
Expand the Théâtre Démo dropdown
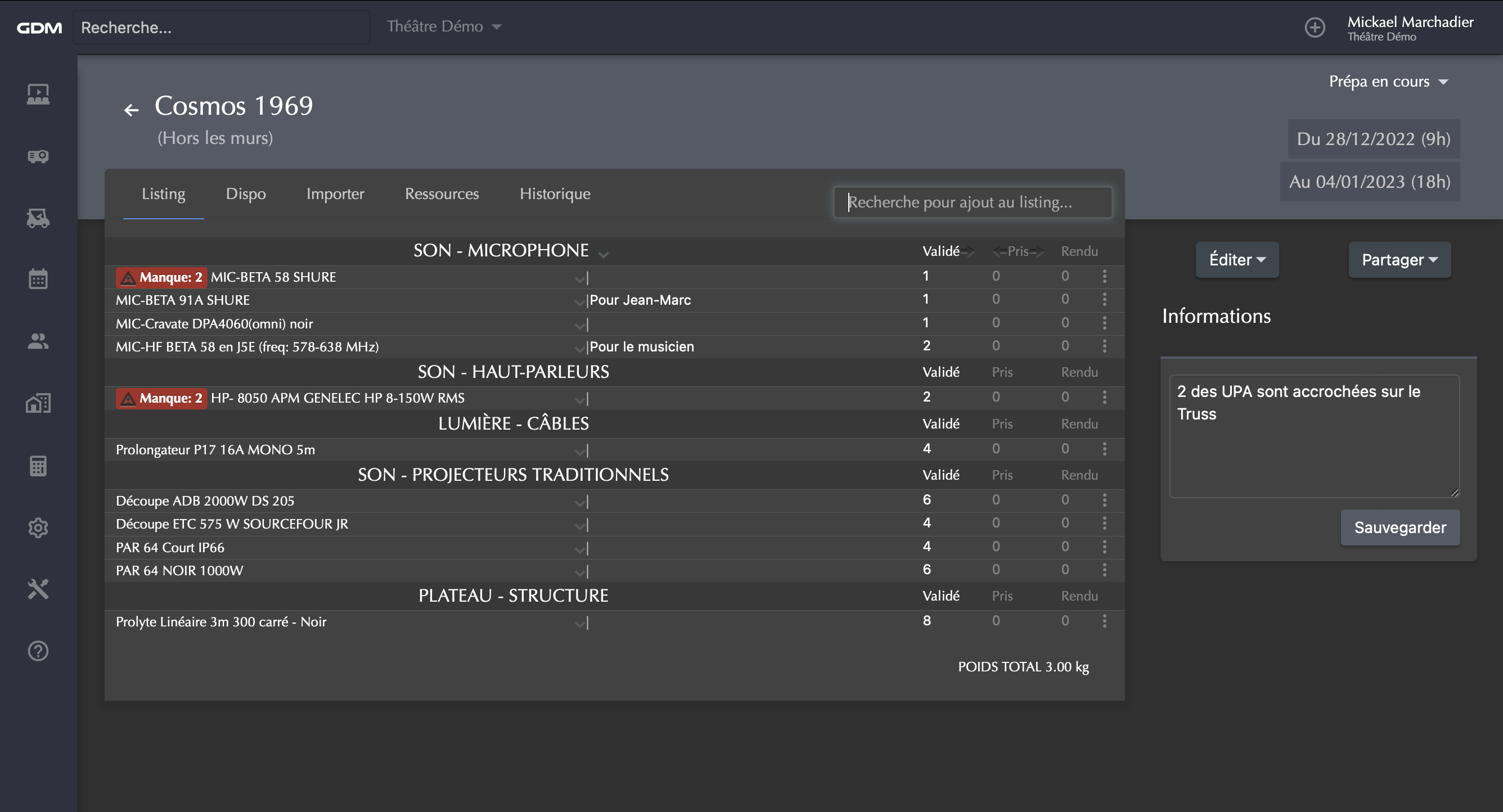[x=443, y=27]
